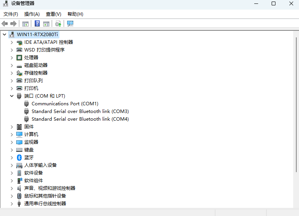Click the update device driver toolbar icon

click(x=58, y=24)
